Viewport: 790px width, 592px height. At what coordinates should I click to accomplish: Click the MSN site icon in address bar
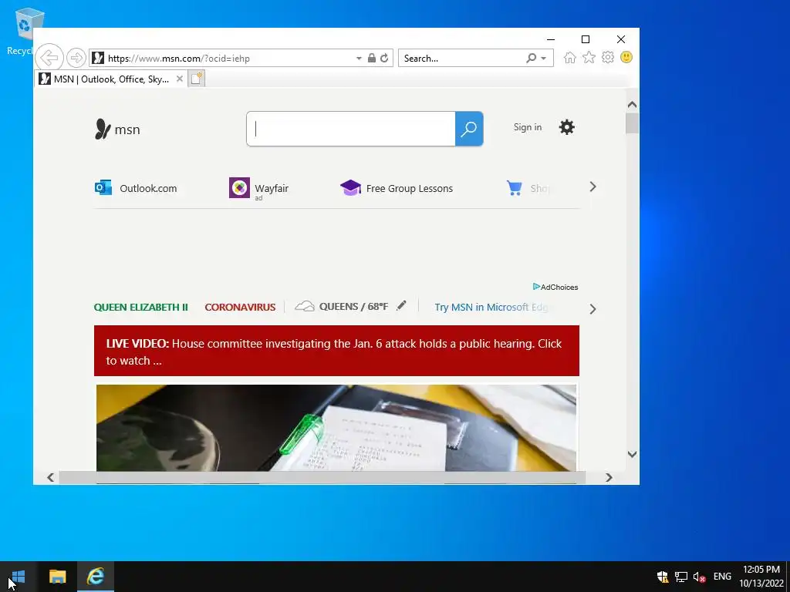click(98, 58)
